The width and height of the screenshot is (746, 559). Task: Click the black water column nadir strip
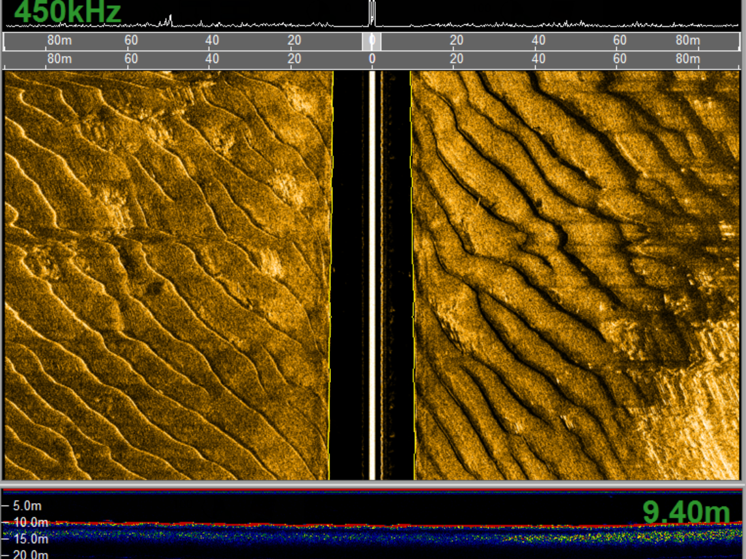coord(371,275)
